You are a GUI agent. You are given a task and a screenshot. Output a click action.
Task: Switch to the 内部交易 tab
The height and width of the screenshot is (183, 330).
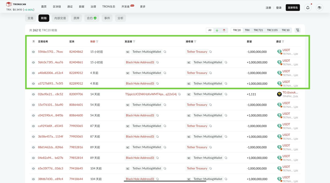tap(60, 18)
